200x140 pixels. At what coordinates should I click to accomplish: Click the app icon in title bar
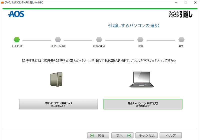coord(2,2)
